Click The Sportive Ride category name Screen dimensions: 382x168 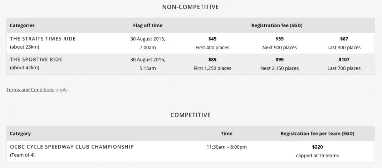point(36,59)
